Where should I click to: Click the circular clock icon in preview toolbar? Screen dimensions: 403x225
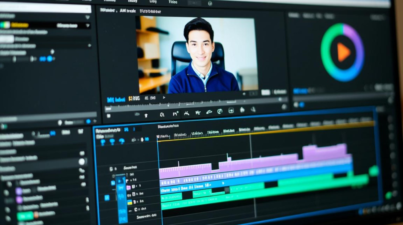pos(220,111)
